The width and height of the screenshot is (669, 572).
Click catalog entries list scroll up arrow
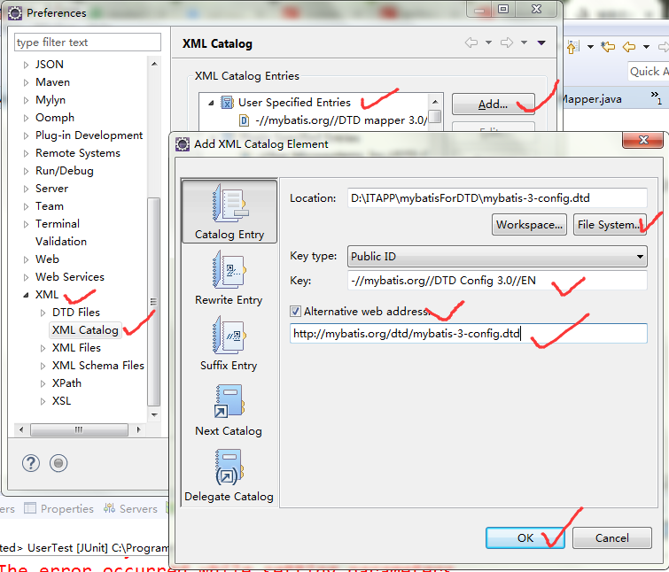click(x=435, y=102)
